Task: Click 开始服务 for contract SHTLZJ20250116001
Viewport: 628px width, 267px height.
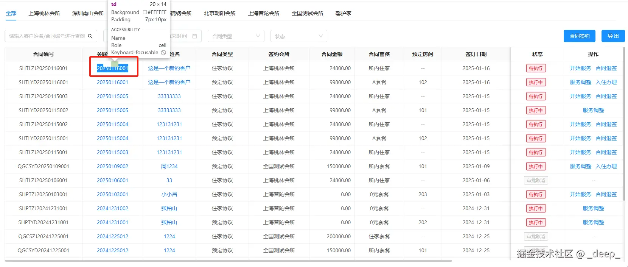Action: tap(580, 68)
